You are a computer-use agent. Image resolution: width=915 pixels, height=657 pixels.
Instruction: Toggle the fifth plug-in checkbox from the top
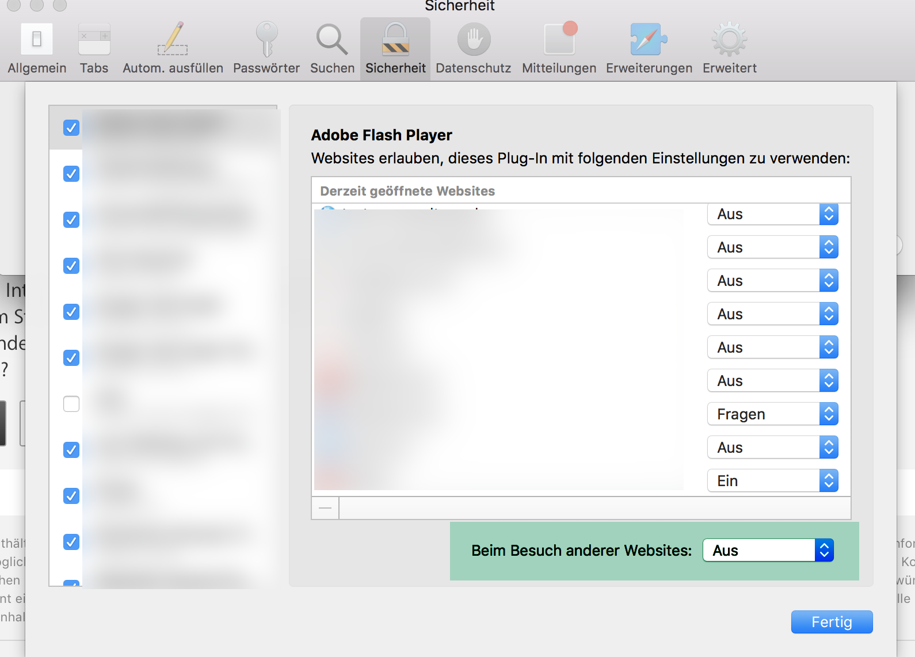pyautogui.click(x=71, y=311)
